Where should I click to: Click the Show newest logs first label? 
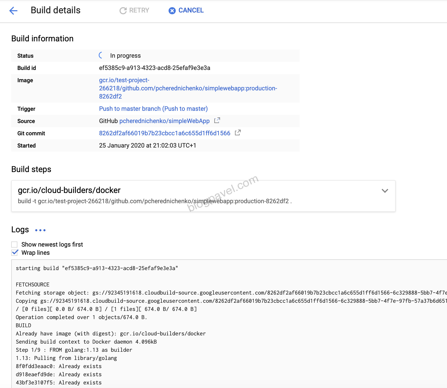(x=52, y=245)
